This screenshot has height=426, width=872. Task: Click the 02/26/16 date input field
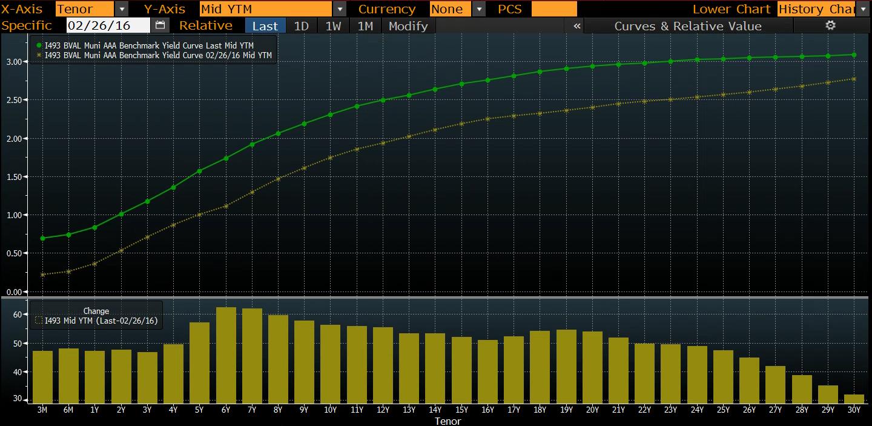click(108, 25)
